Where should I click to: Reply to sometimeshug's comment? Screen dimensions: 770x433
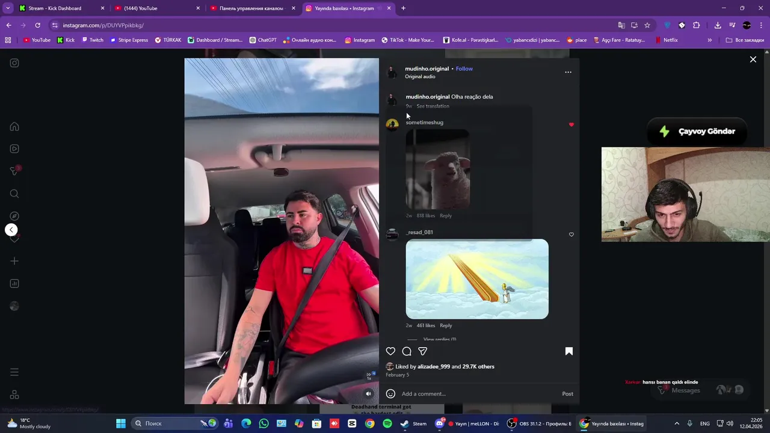point(446,216)
